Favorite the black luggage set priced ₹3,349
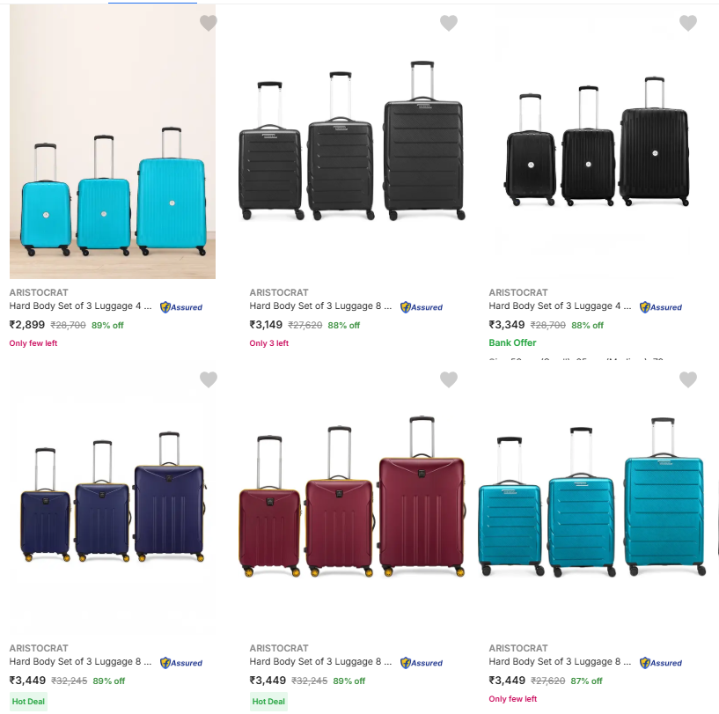This screenshot has width=719, height=714. pyautogui.click(x=688, y=24)
